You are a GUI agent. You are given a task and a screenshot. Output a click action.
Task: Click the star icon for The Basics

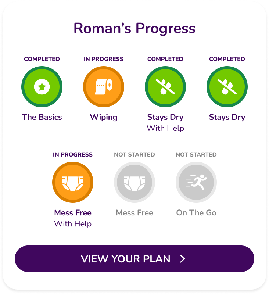[x=42, y=87]
